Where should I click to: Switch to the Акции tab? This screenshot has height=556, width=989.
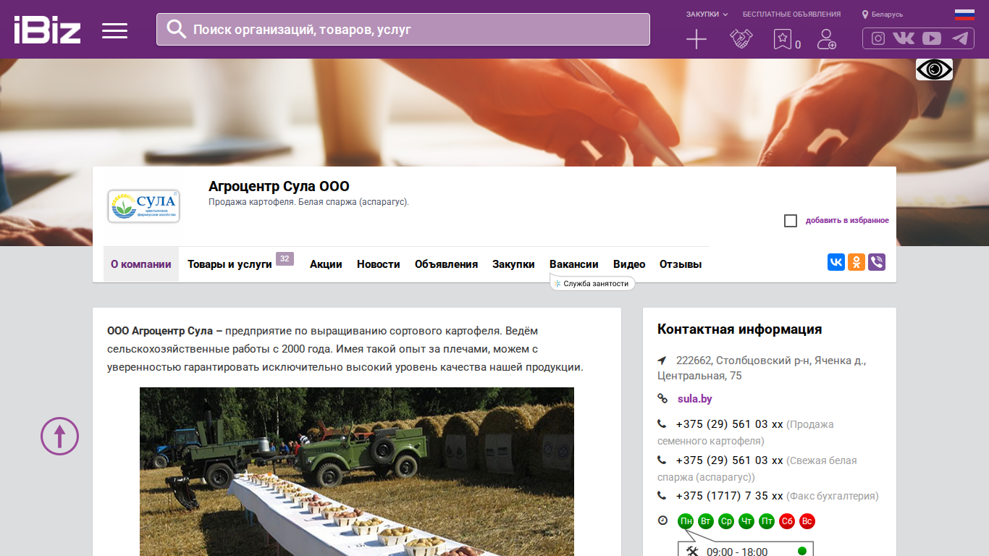(x=326, y=264)
